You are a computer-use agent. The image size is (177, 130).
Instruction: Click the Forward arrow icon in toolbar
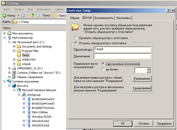point(23,15)
